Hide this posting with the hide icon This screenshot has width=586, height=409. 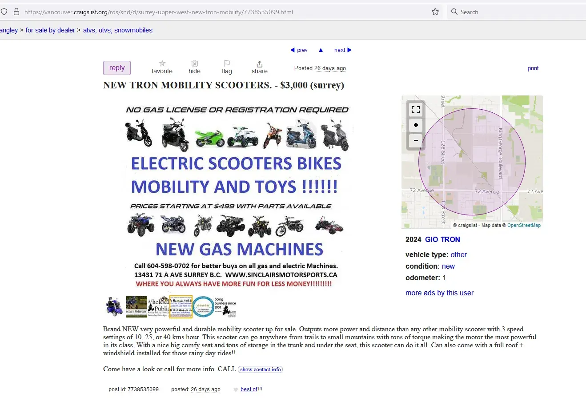pyautogui.click(x=195, y=64)
